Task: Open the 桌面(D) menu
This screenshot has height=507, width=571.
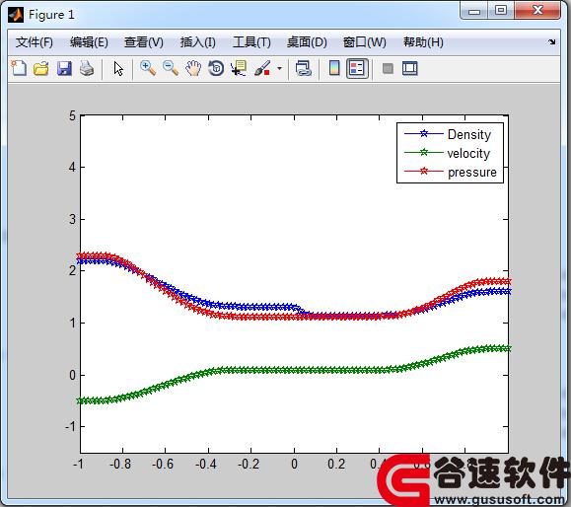Action: click(307, 42)
